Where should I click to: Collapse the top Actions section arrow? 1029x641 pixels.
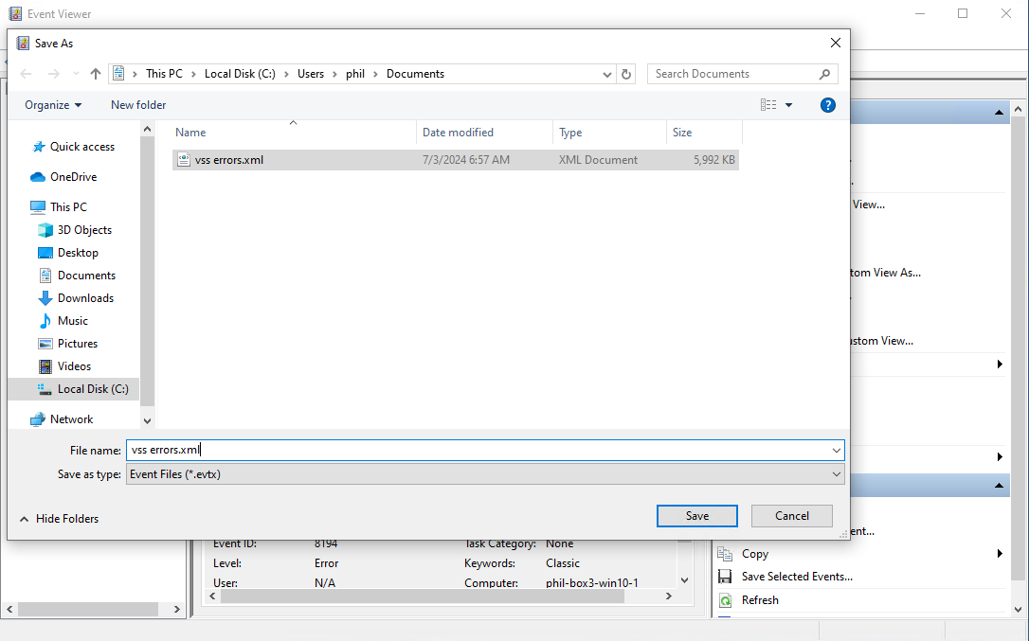[x=999, y=113]
